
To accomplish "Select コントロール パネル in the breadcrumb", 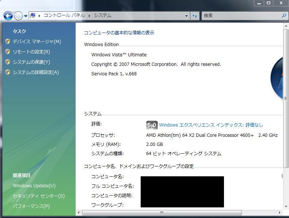I will tap(64, 15).
